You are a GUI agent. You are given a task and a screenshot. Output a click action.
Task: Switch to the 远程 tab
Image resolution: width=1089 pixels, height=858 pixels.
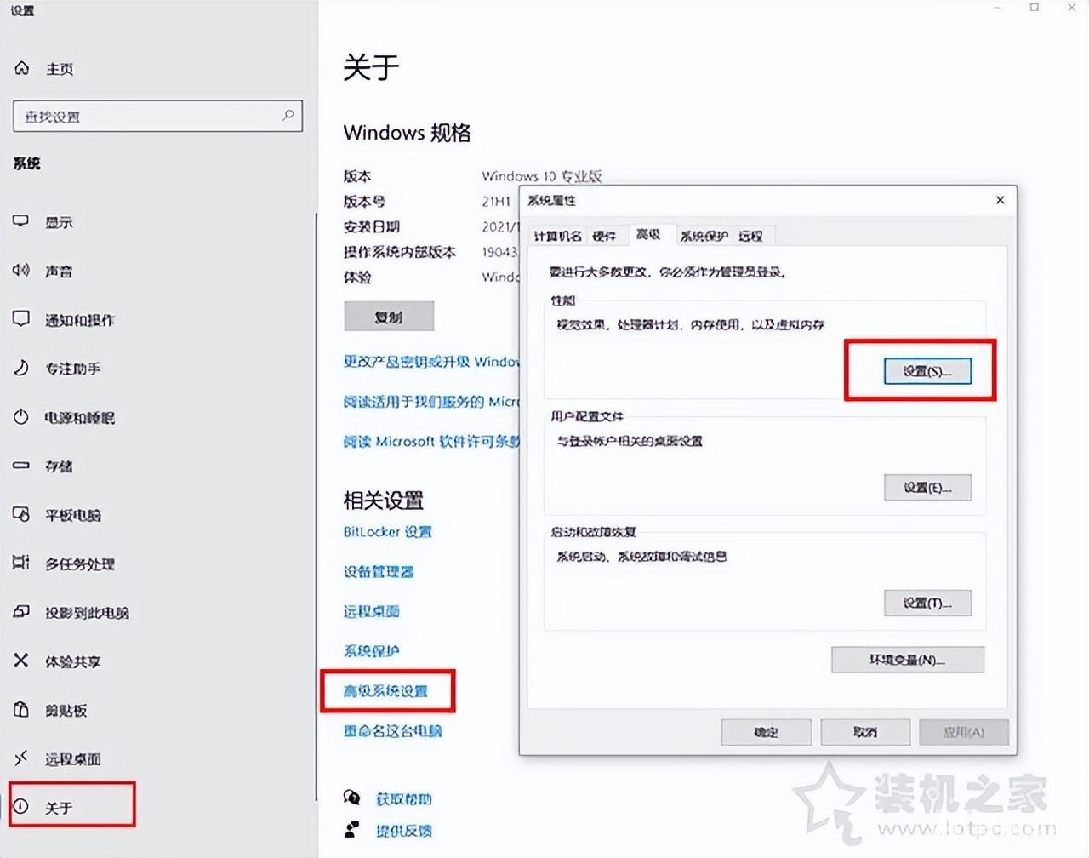point(750,236)
